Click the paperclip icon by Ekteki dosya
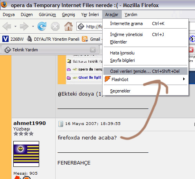This screenshot has width=195, height=179. click(x=60, y=94)
